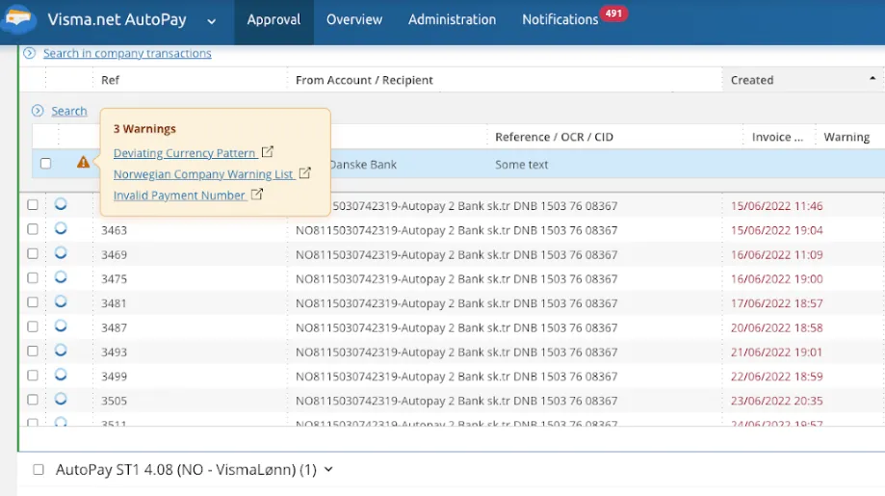Image resolution: width=885 pixels, height=496 pixels.
Task: Expand the circle arrow beside Search in company transactions
Action: [x=29, y=53]
